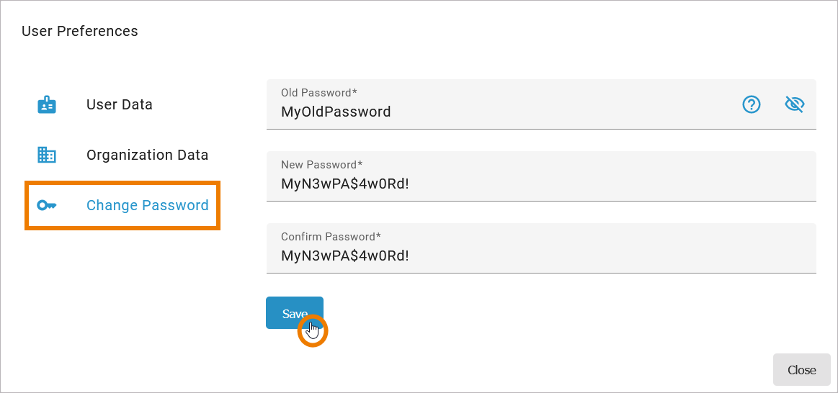Click the User Preferences dialog title

pos(80,32)
